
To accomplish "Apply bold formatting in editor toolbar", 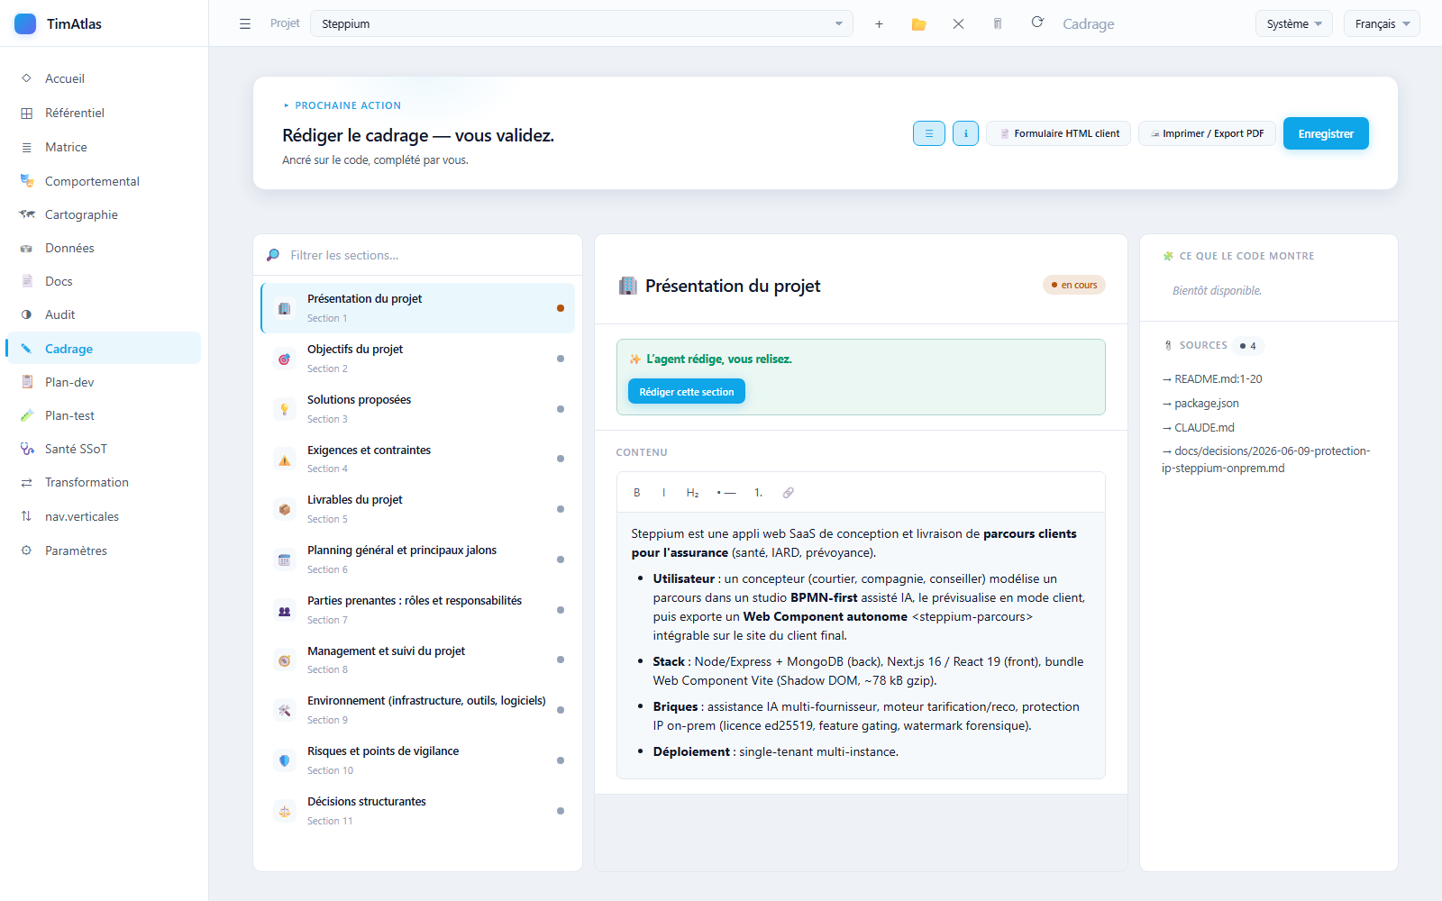I will pyautogui.click(x=636, y=493).
